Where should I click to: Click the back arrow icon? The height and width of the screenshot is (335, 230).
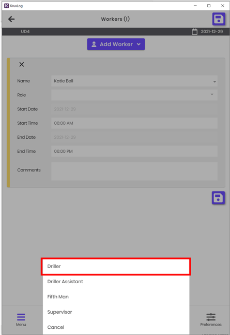pyautogui.click(x=11, y=19)
